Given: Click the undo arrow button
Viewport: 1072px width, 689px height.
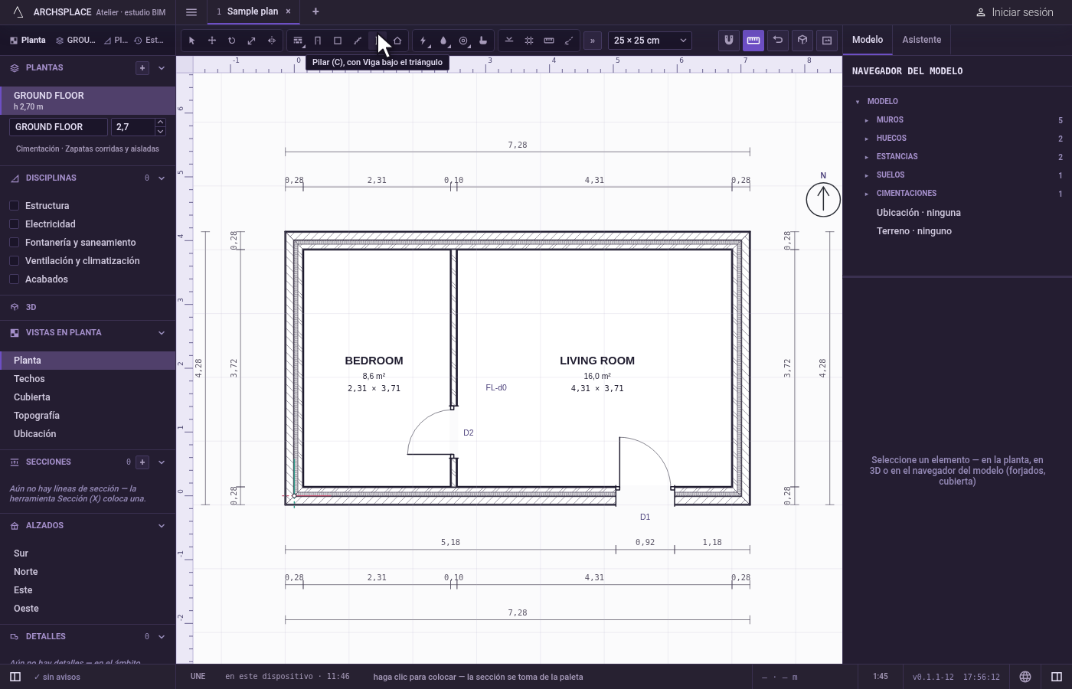Looking at the screenshot, I should coord(778,40).
